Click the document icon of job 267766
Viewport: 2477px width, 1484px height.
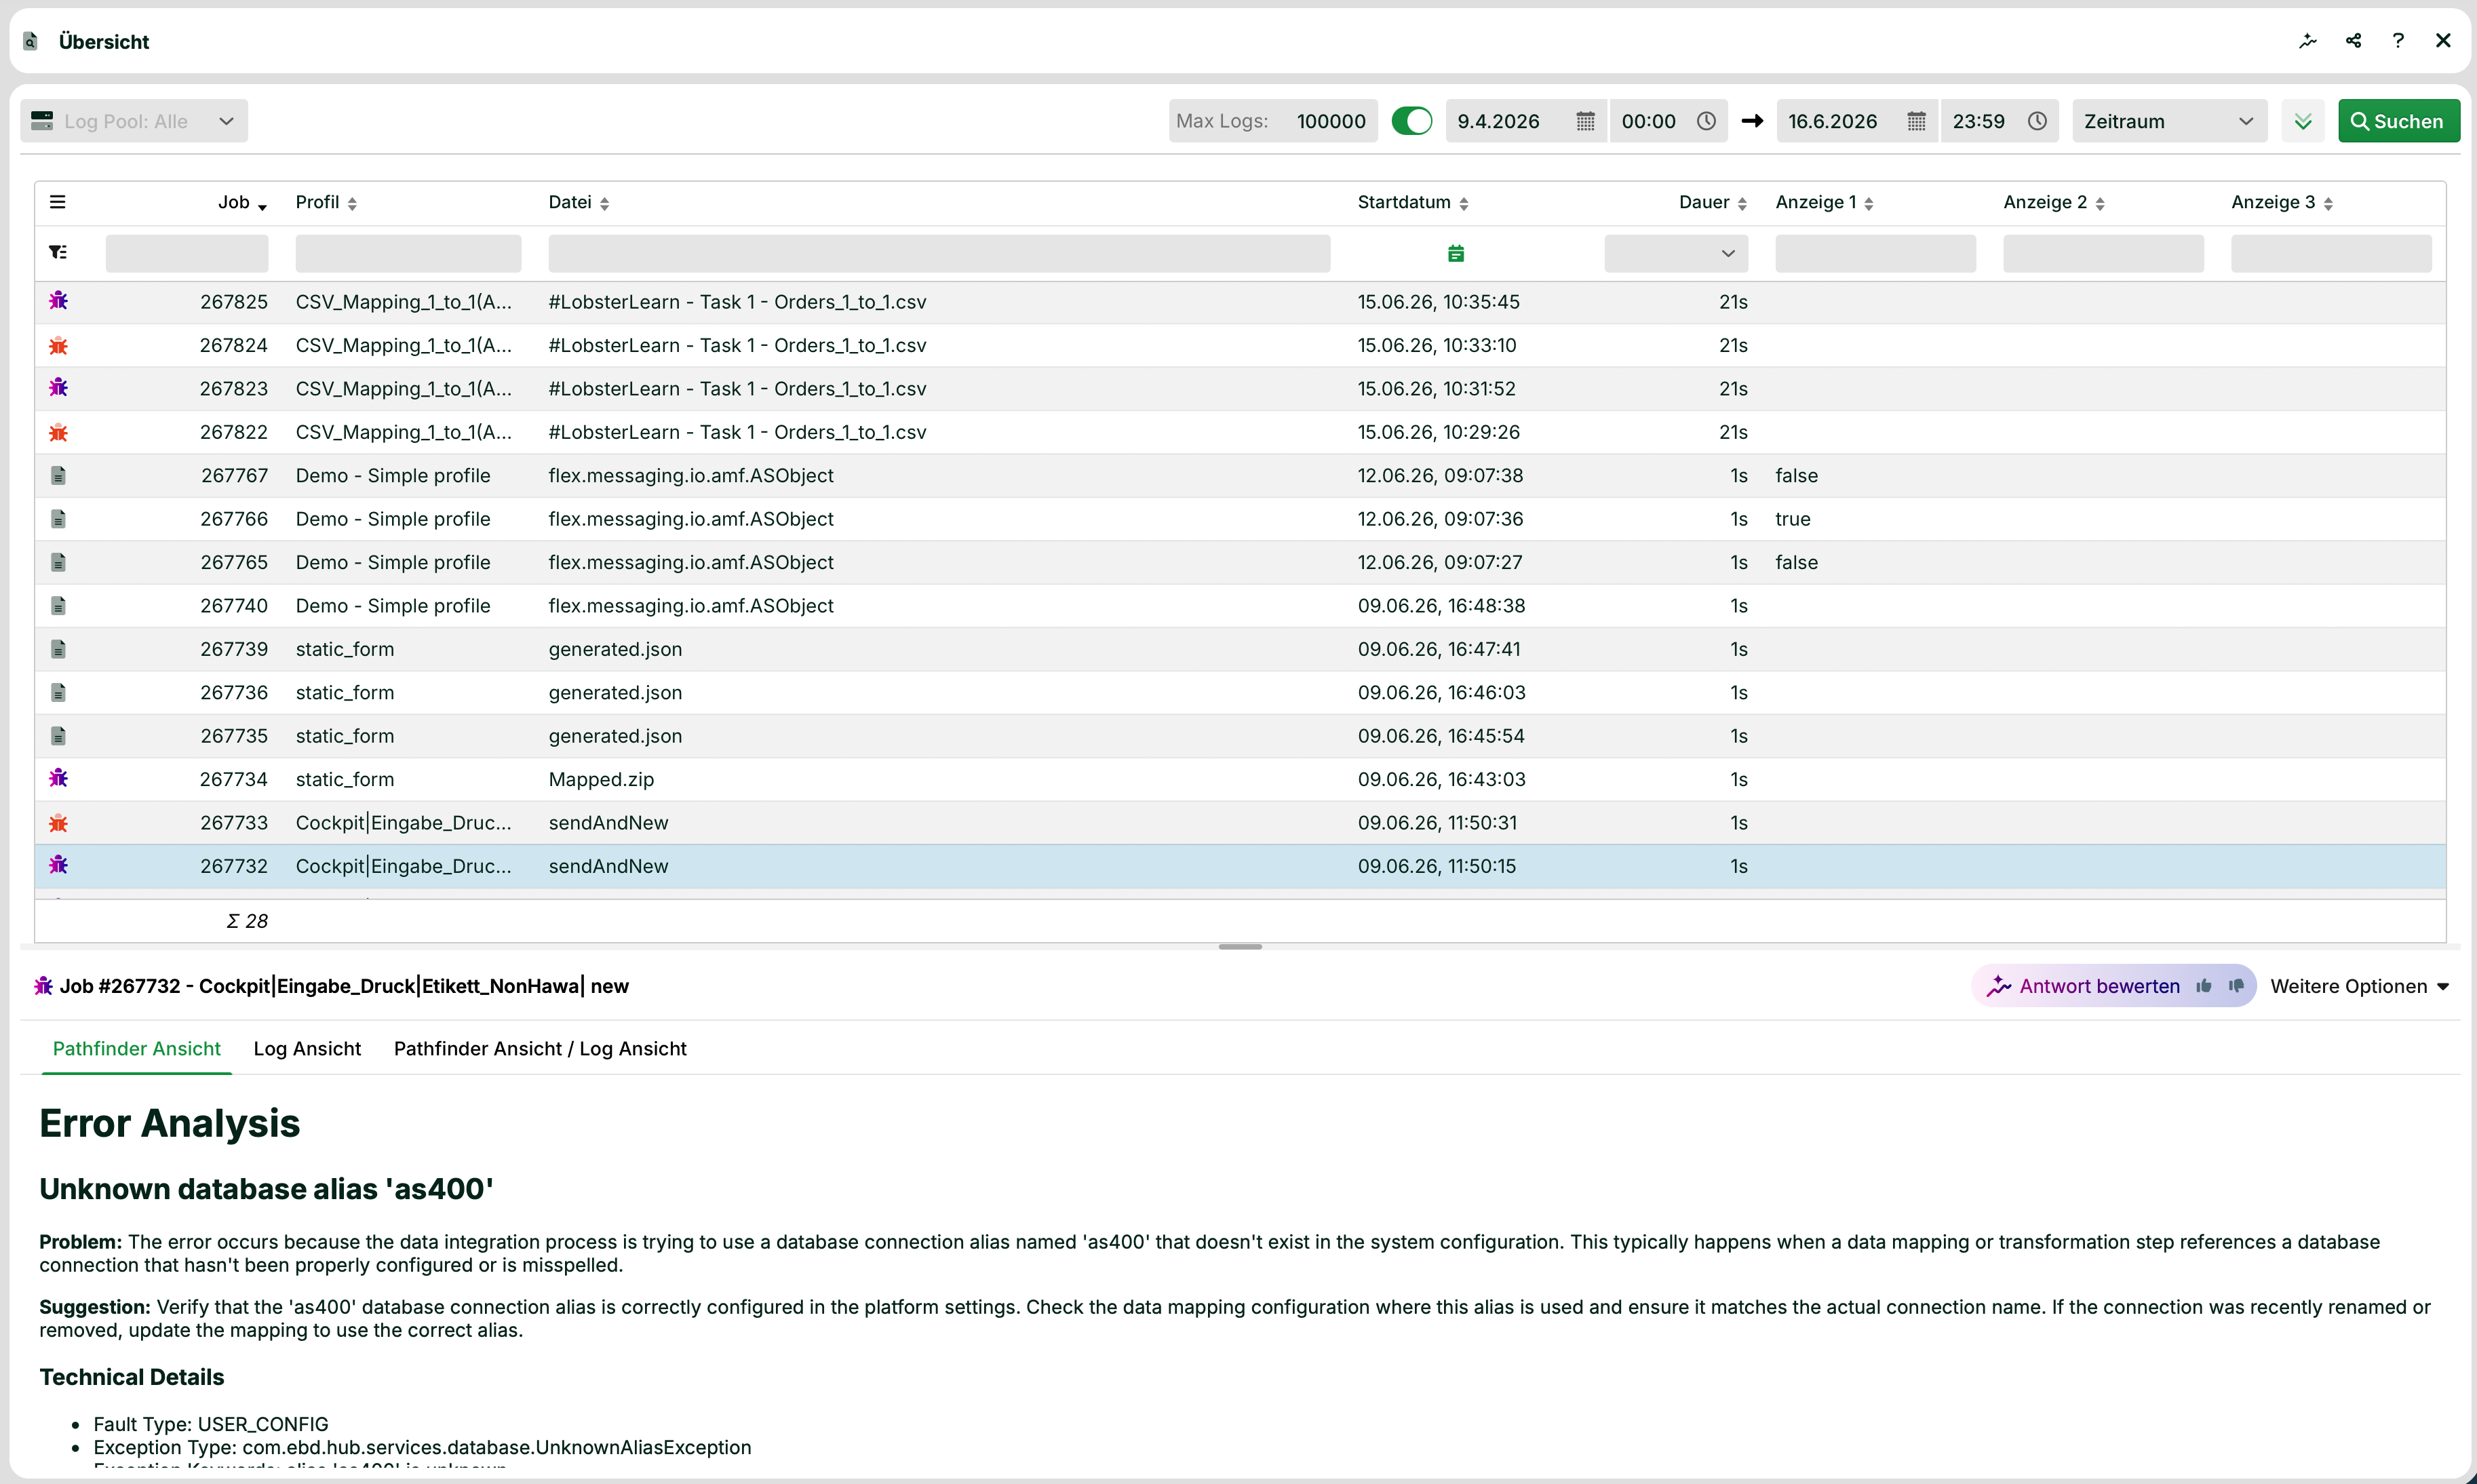(x=58, y=519)
